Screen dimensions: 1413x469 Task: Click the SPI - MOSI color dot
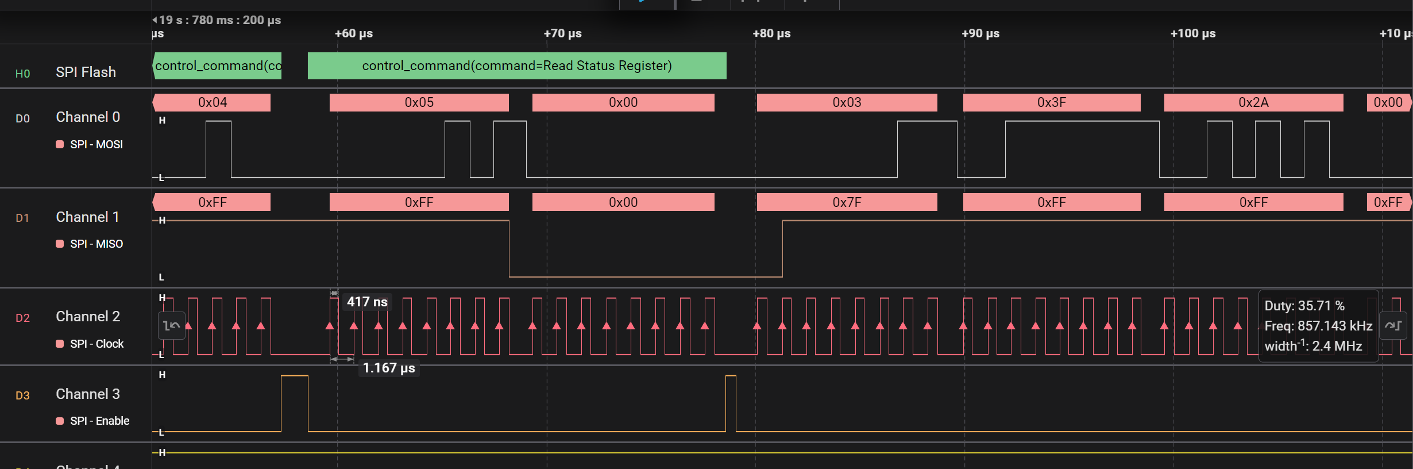click(x=60, y=144)
